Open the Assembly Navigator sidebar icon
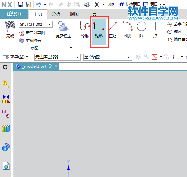Image resolution: width=187 pixels, height=177 pixels. [6, 85]
